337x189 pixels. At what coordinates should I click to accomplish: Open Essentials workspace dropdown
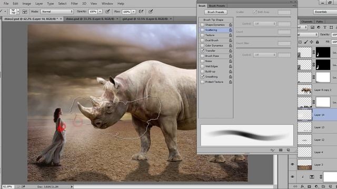pyautogui.click(x=325, y=12)
